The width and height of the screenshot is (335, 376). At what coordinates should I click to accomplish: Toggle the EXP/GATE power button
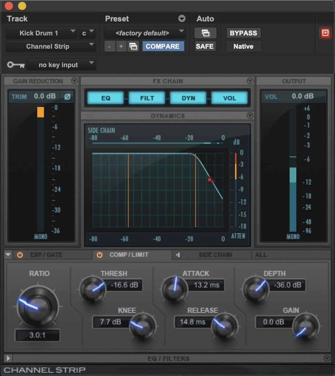(x=20, y=255)
